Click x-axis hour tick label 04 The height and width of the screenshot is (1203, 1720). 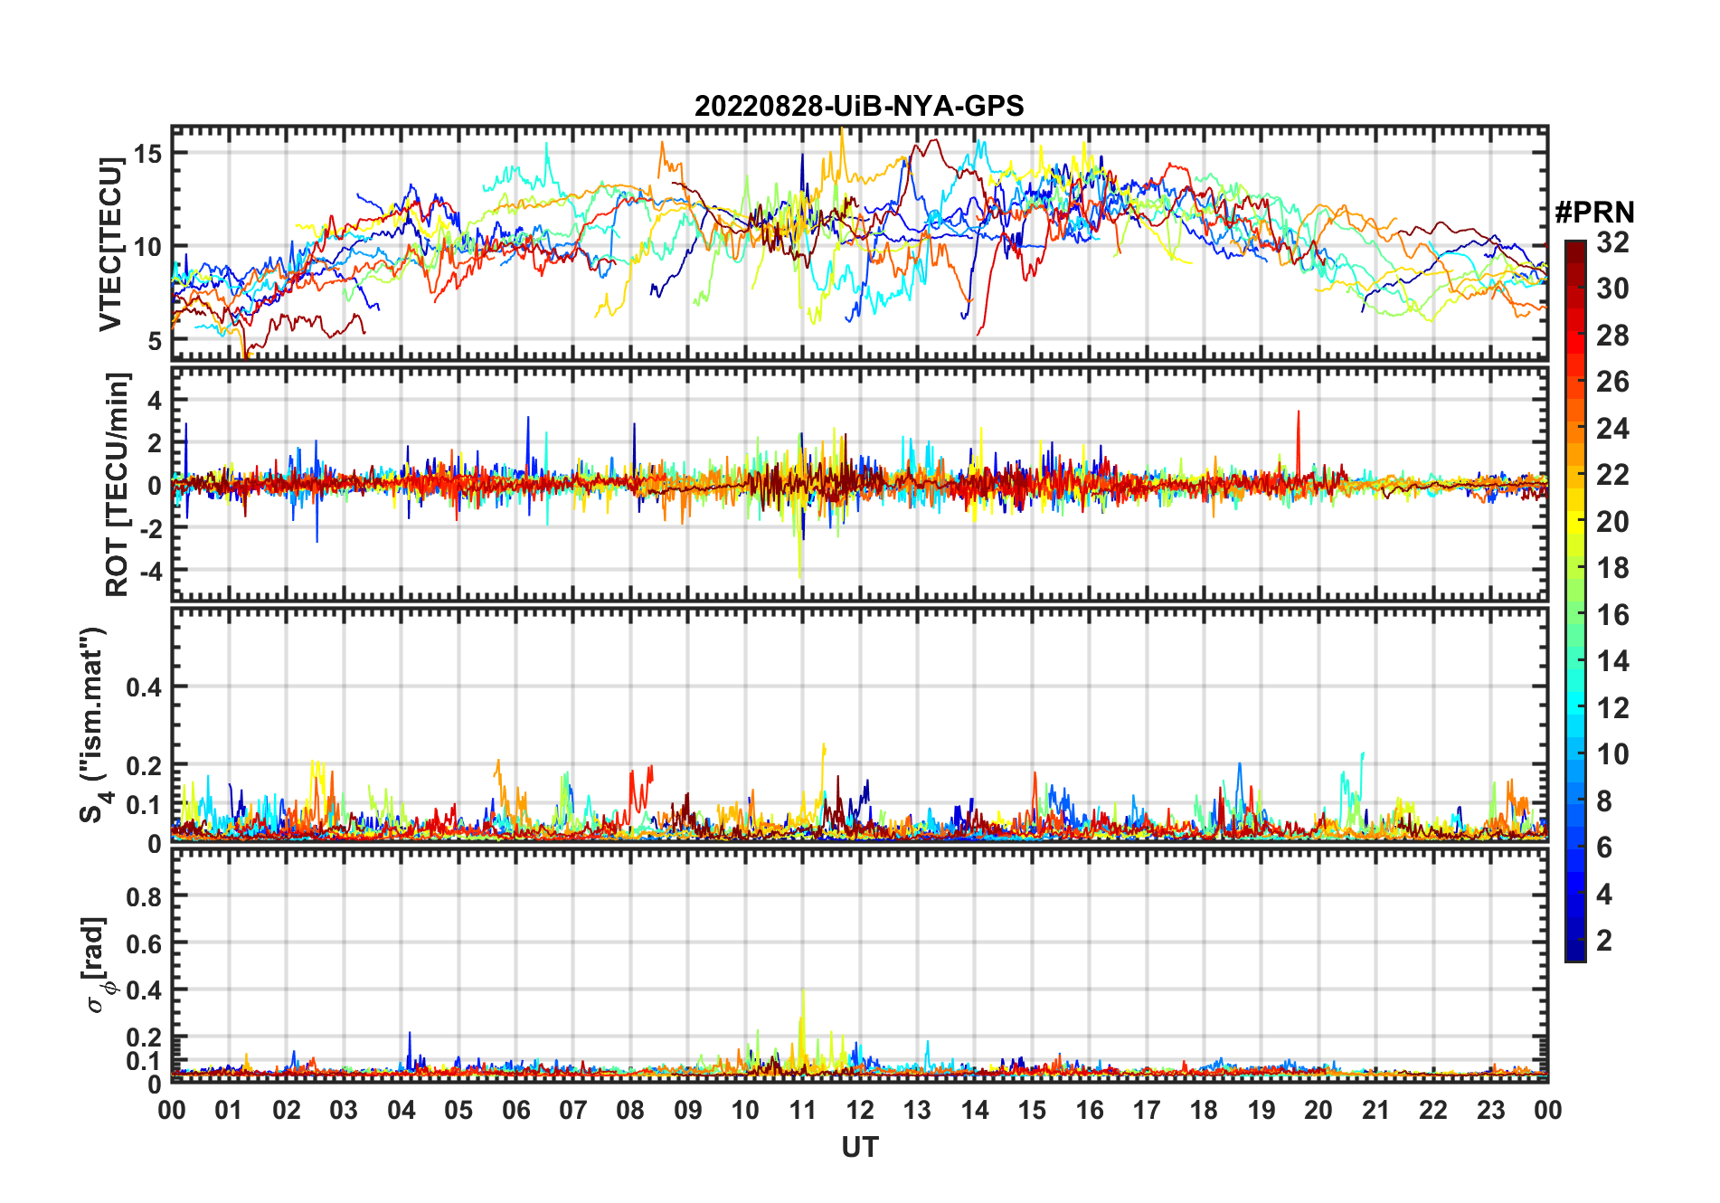402,1110
